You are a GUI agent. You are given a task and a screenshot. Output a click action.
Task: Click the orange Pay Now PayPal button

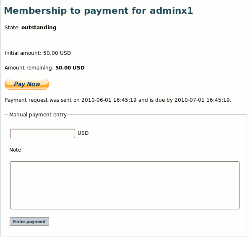coord(27,84)
